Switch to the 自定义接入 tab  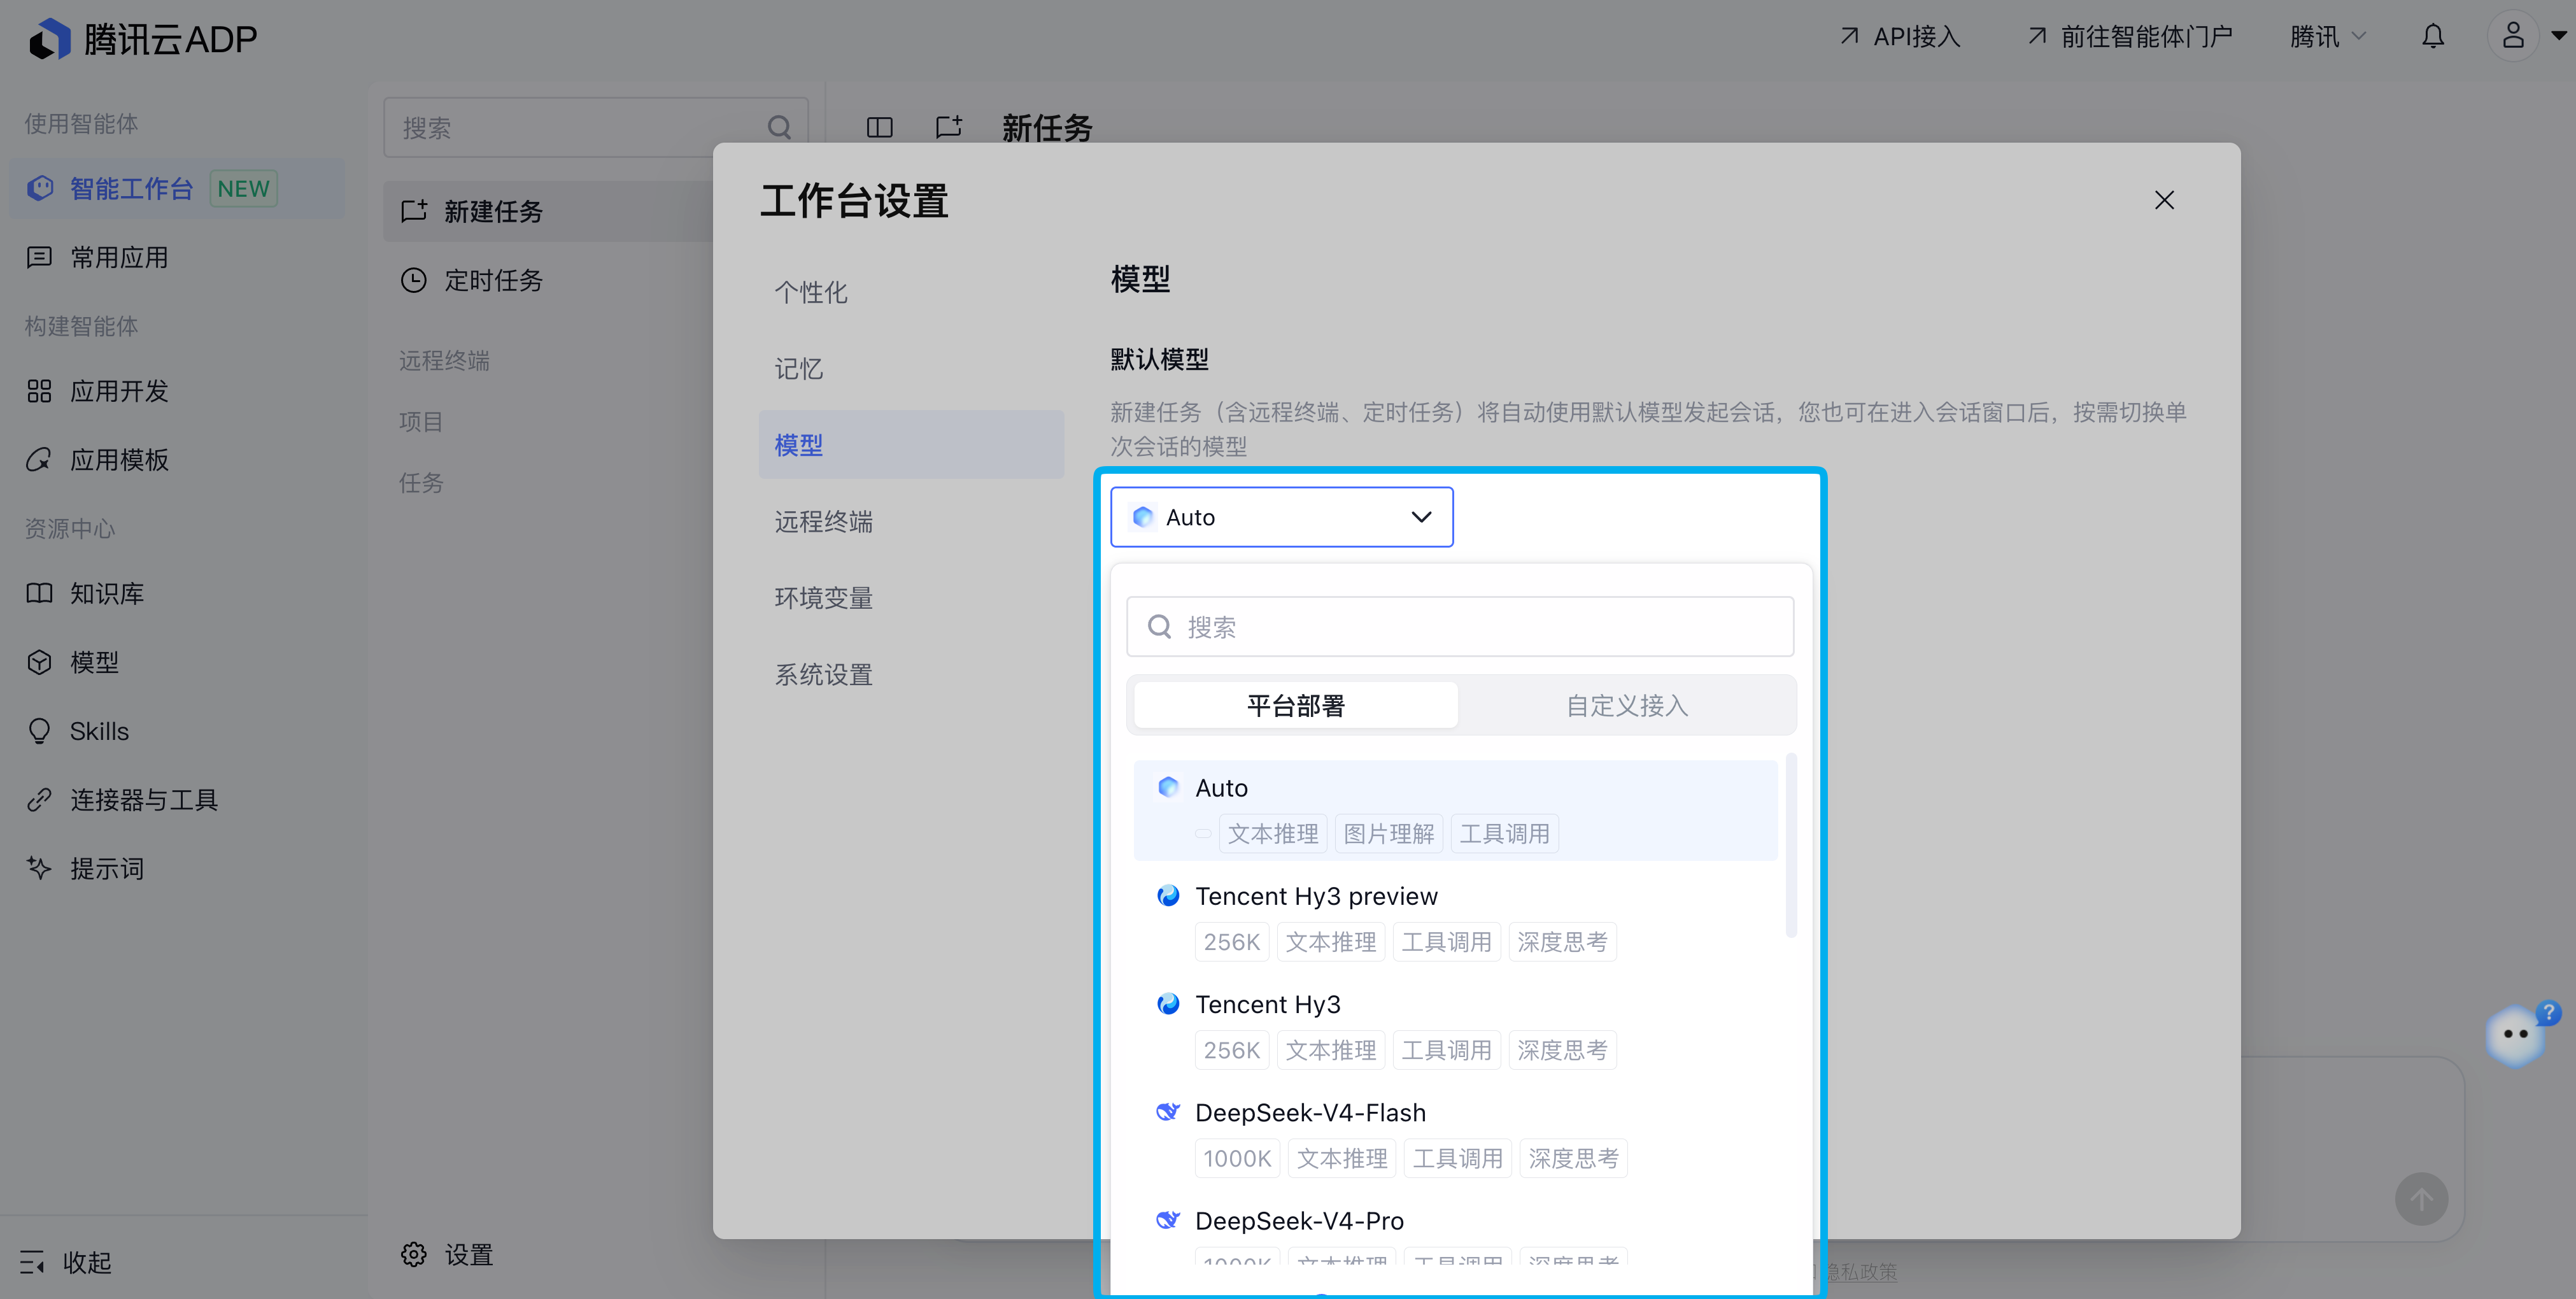tap(1626, 705)
